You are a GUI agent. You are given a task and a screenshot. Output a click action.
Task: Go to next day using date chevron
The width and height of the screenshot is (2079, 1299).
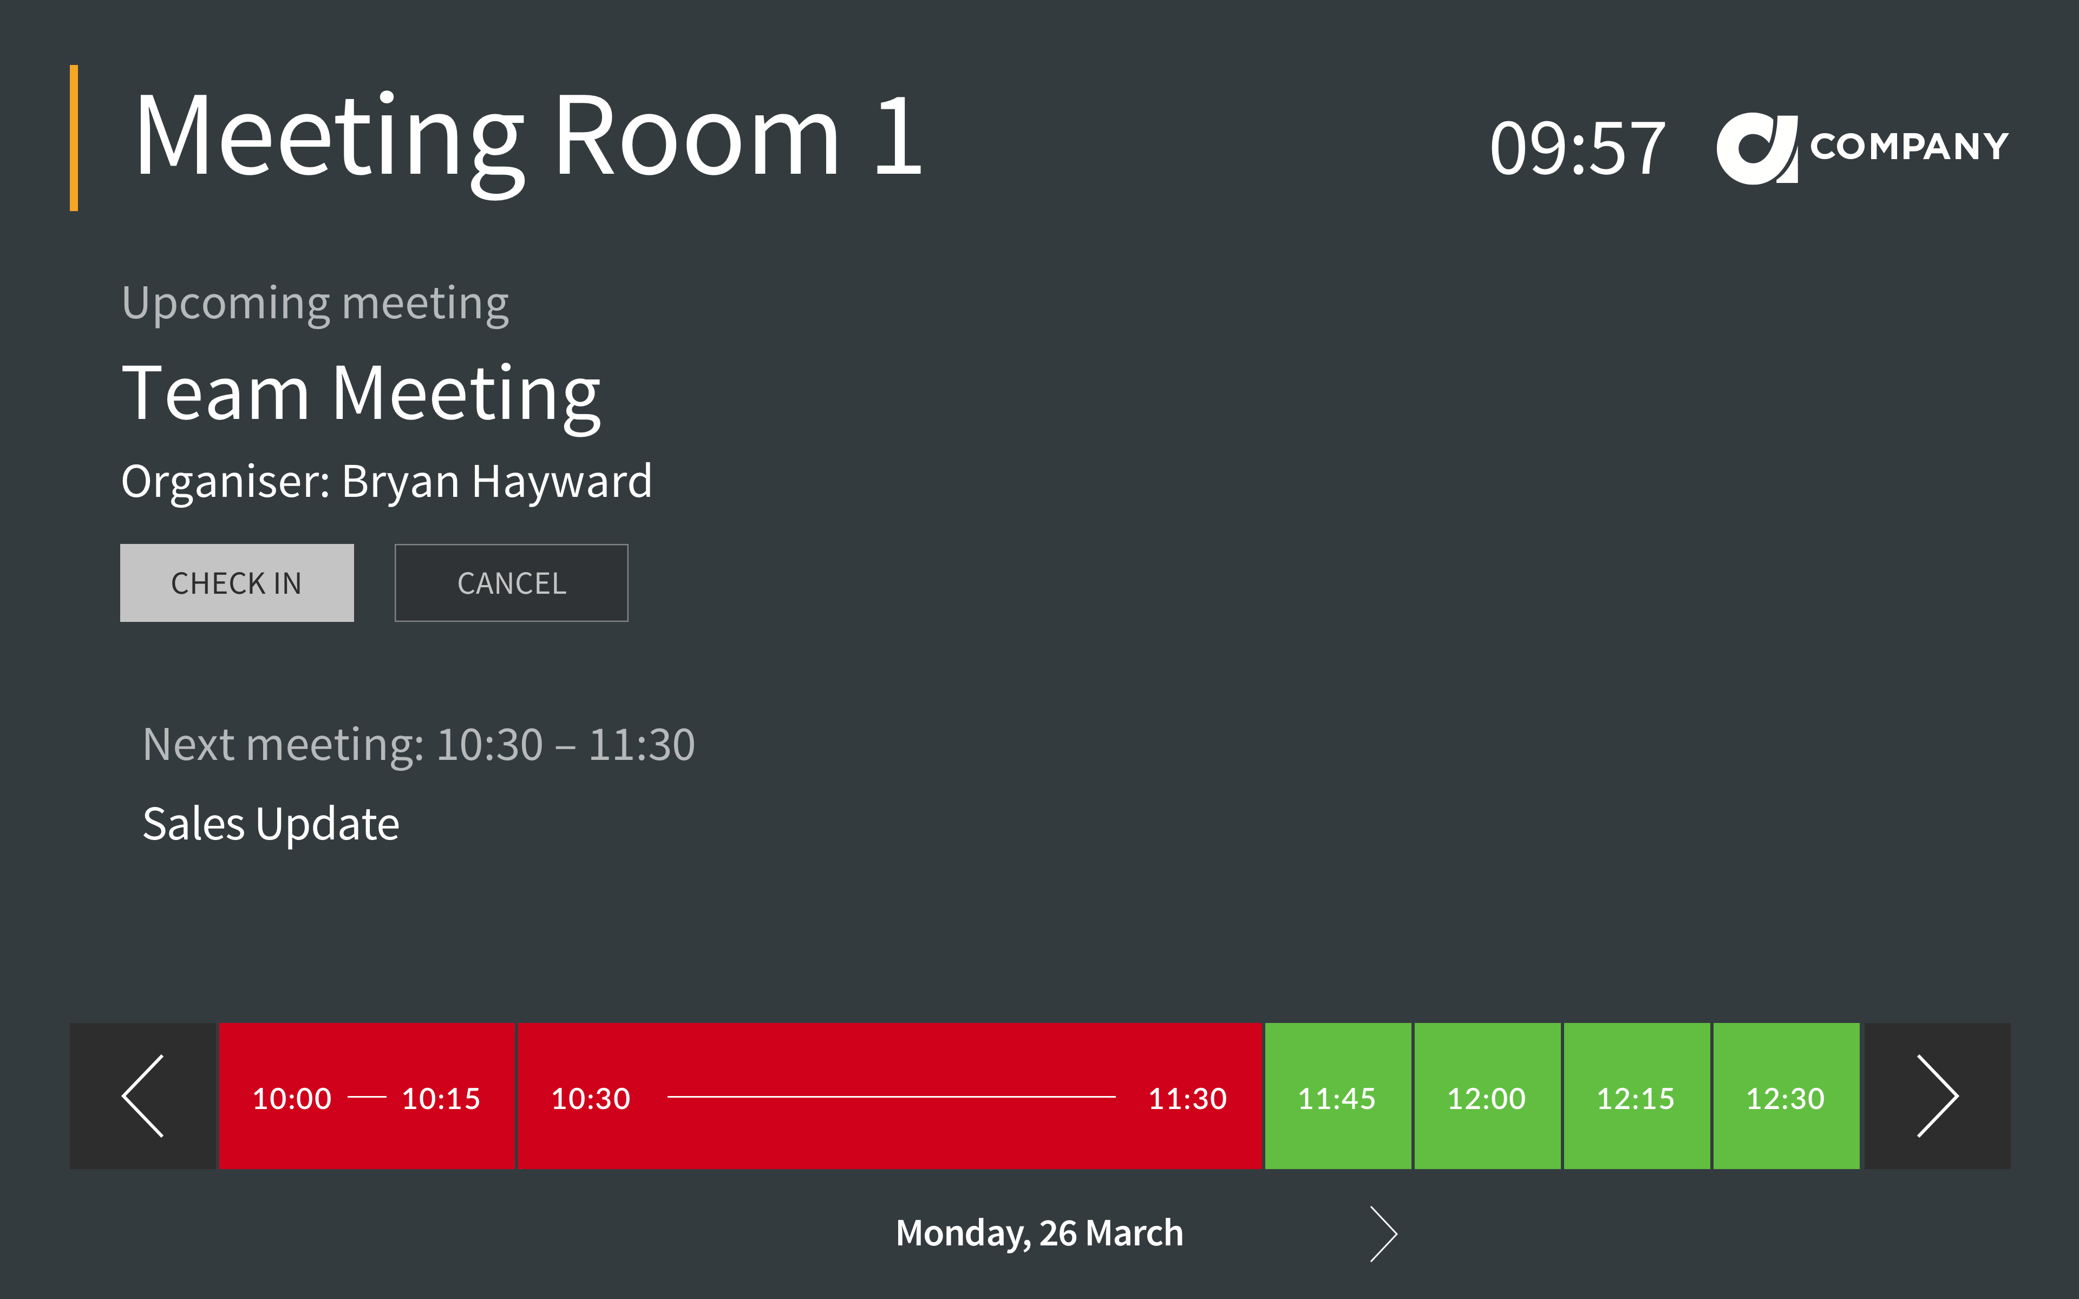click(1383, 1234)
